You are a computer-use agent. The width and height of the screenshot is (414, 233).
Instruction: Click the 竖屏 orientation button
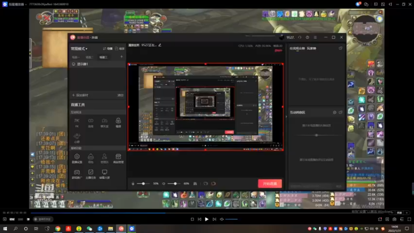click(120, 49)
